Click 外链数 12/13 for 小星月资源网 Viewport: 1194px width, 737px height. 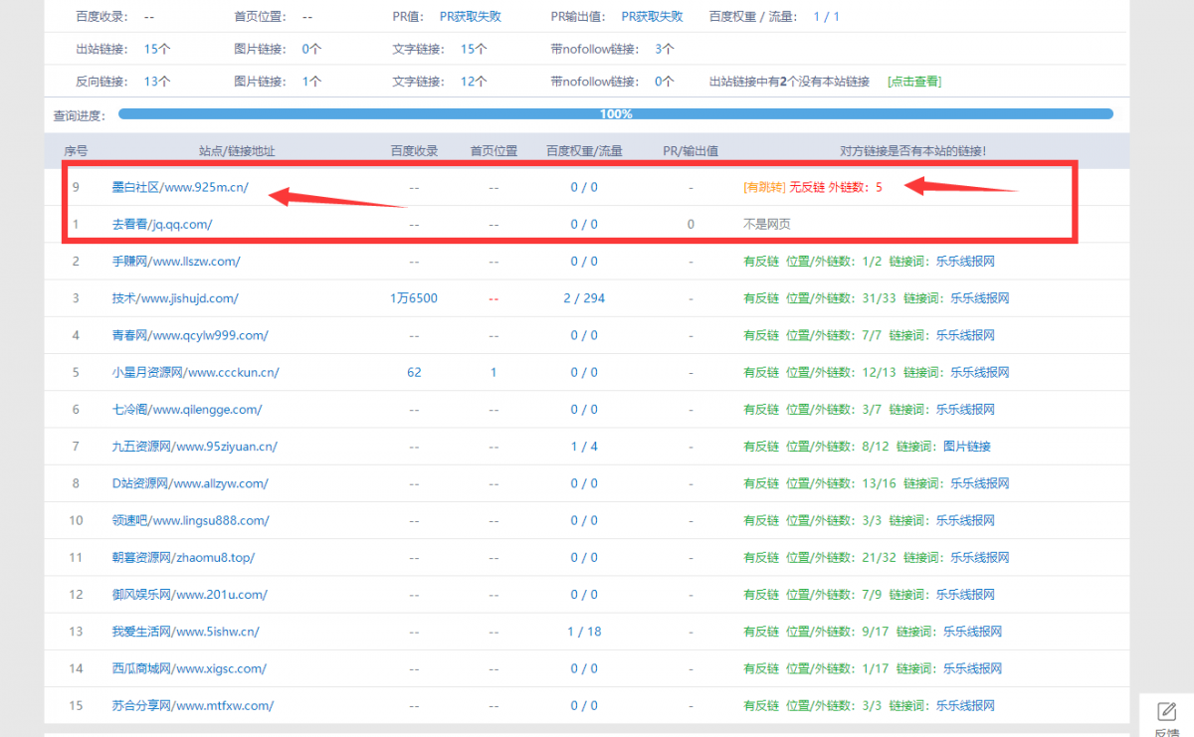pos(877,372)
